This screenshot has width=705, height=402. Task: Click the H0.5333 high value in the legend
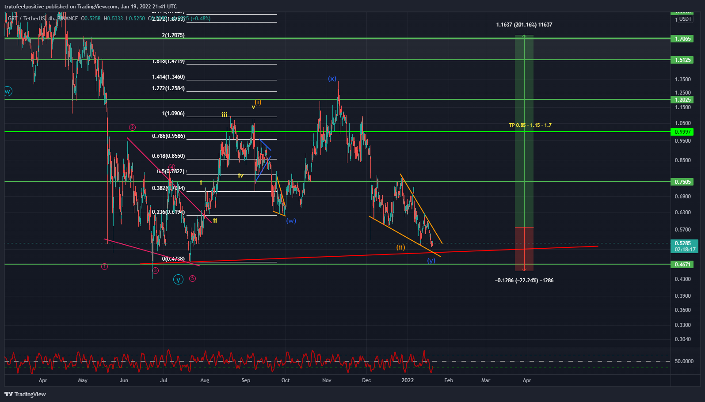113,19
